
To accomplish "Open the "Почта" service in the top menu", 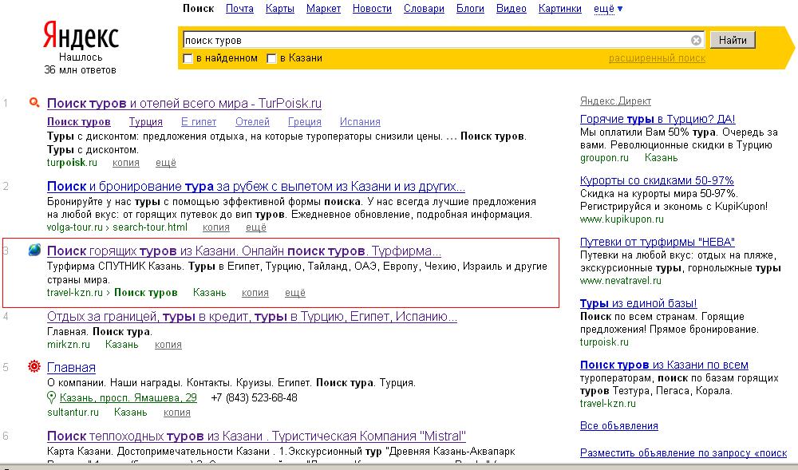I will pyautogui.click(x=239, y=9).
